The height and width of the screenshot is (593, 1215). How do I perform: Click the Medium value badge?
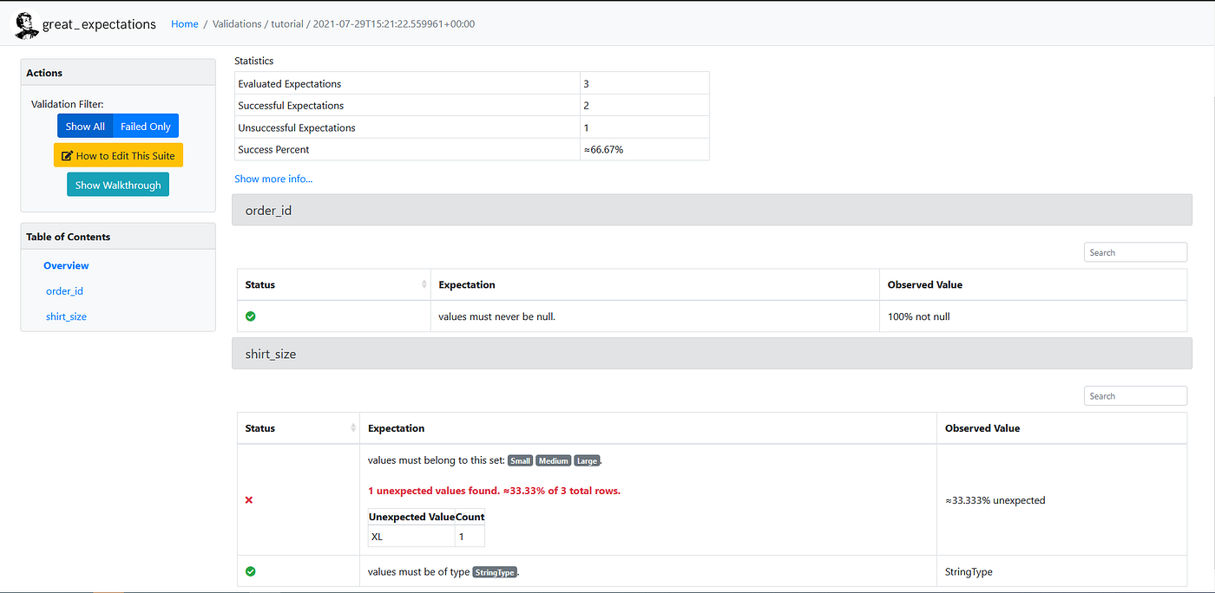(x=553, y=460)
